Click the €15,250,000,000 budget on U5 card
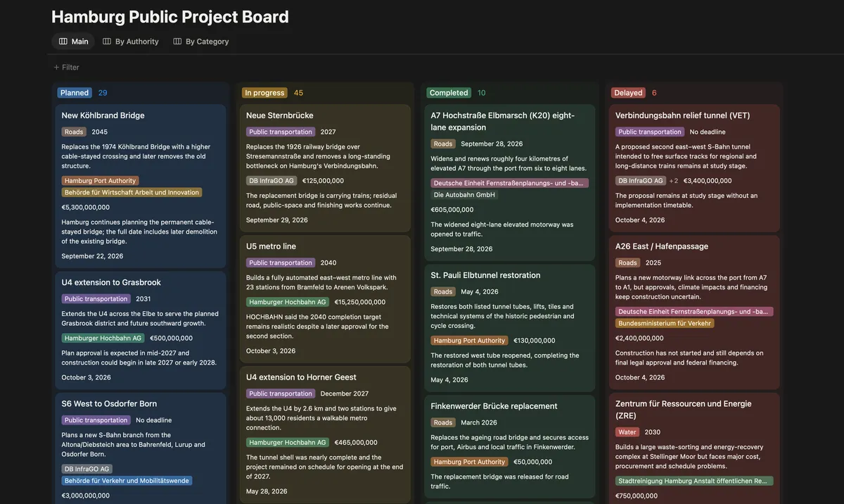Screen dimensions: 844x504 click(x=360, y=302)
